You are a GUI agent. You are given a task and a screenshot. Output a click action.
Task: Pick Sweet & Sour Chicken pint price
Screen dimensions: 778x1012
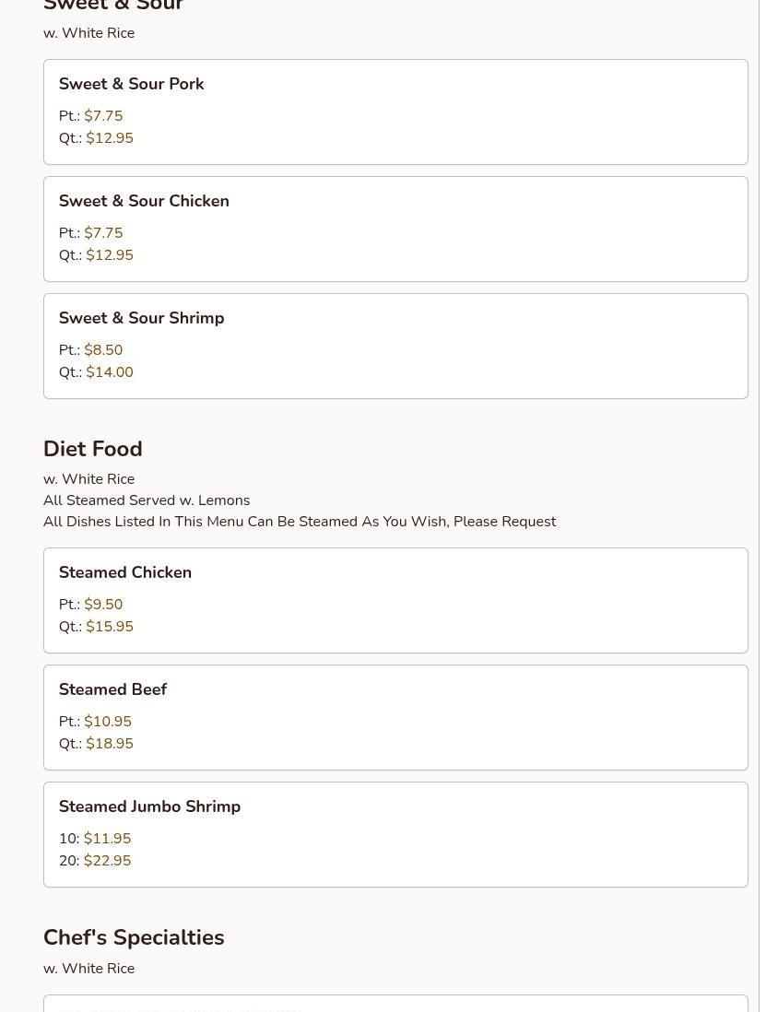pos(103,233)
